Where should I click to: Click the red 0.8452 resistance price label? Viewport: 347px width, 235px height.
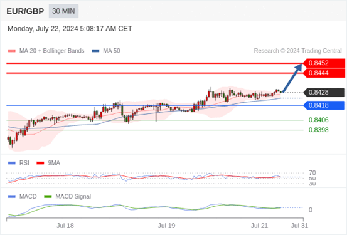(324, 63)
